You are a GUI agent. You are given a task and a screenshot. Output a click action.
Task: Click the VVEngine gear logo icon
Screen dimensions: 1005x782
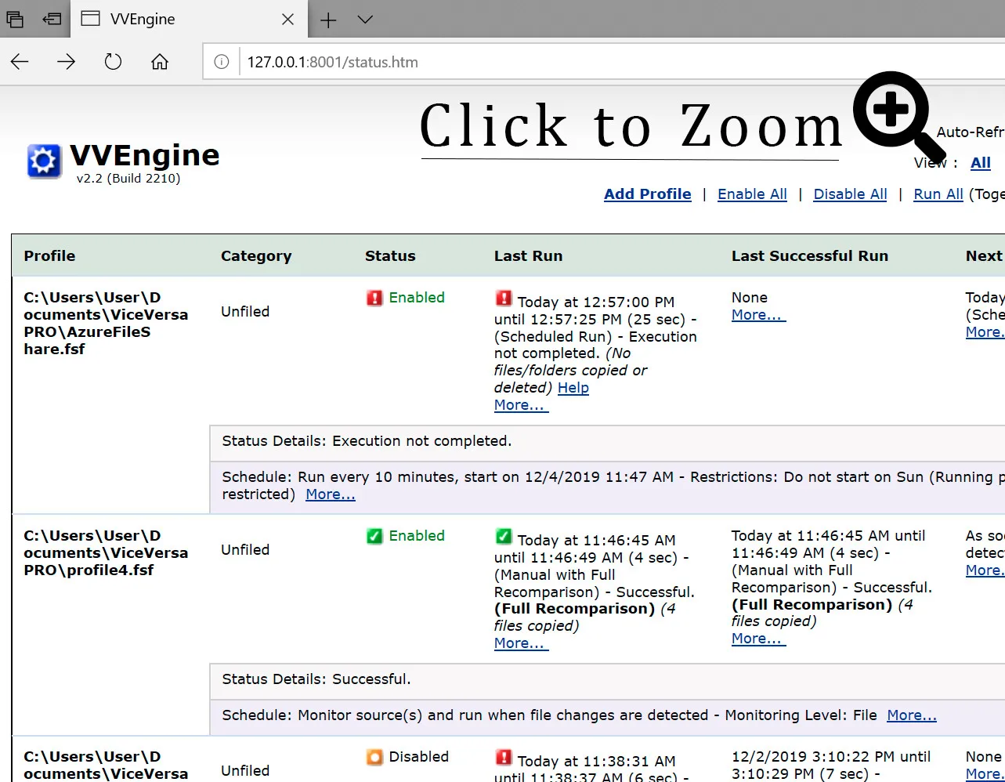(x=44, y=161)
